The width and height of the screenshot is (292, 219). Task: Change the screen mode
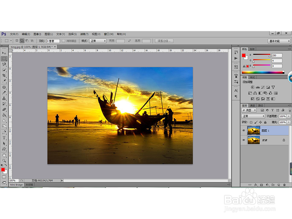tap(4, 183)
